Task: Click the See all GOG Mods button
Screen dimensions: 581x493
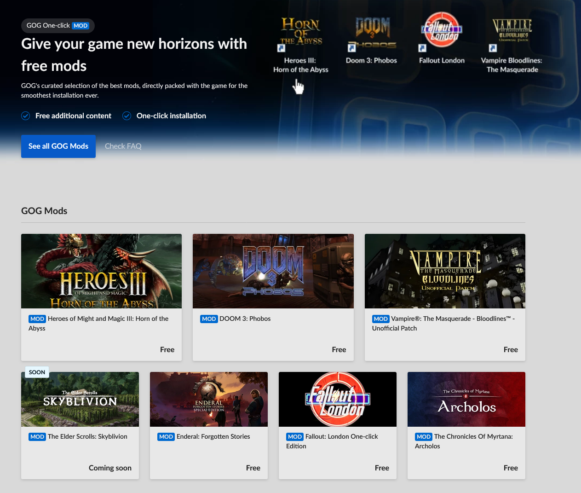Action: [x=58, y=146]
